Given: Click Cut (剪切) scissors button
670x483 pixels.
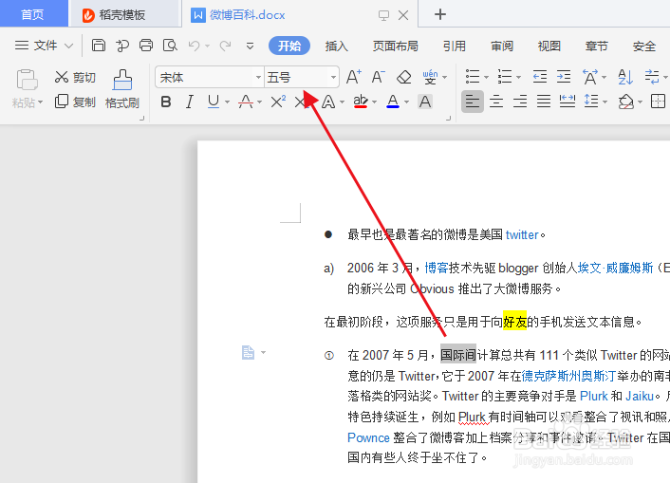Looking at the screenshot, I should tap(75, 78).
